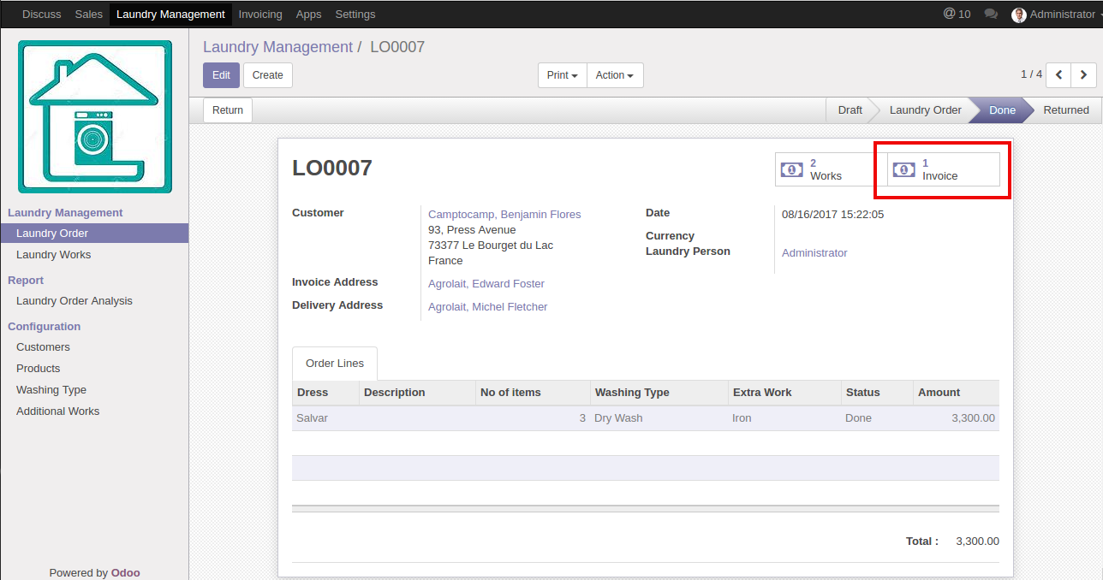
Task: Click the Odoo link in footer
Action: pos(126,573)
